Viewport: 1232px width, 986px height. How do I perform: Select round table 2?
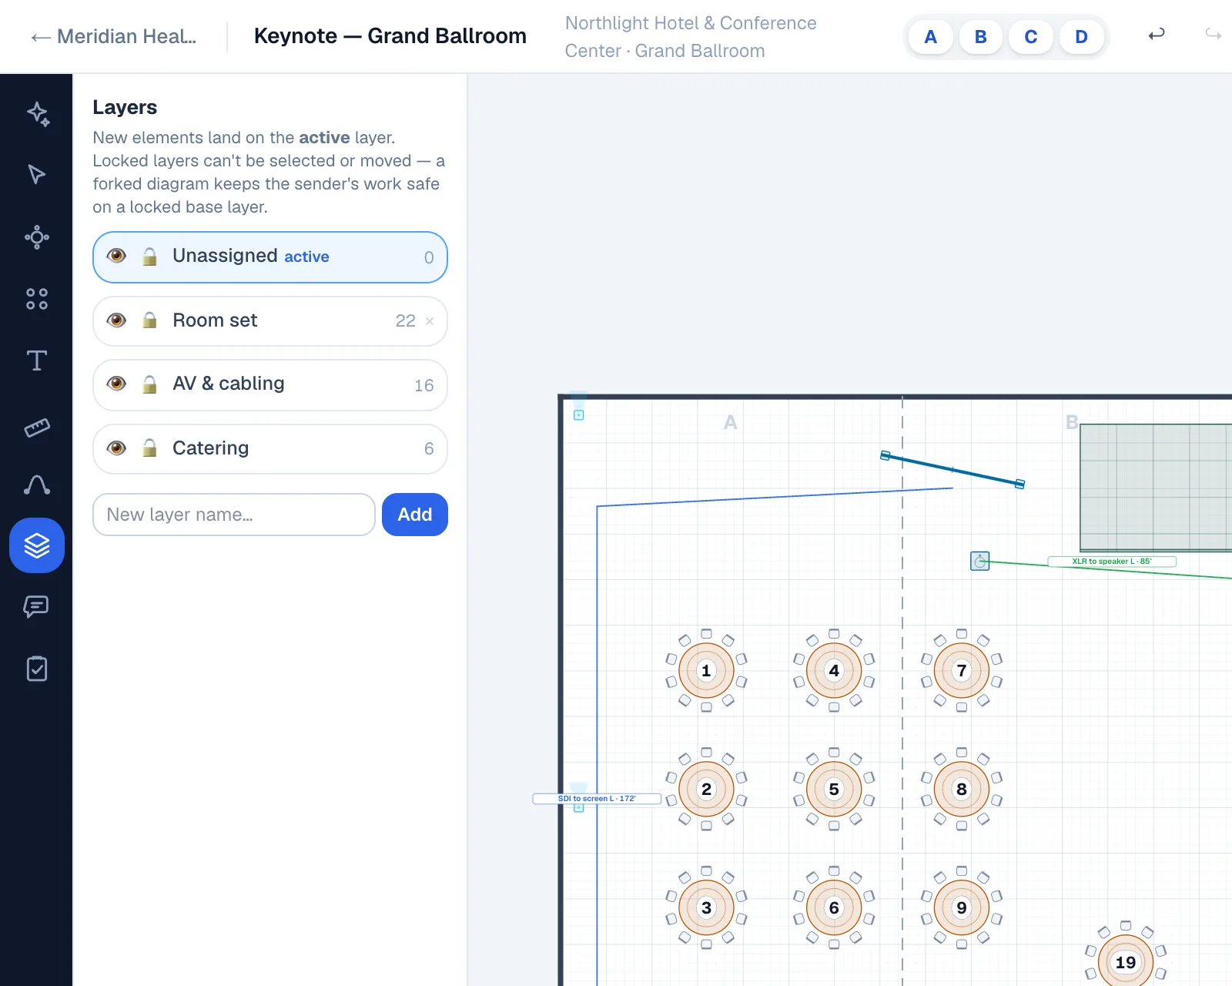point(706,789)
